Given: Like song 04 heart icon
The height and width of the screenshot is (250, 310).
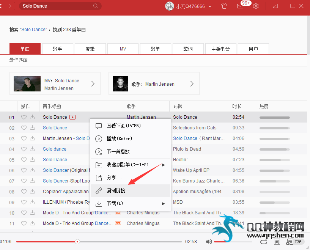Looking at the screenshot, I should (x=24, y=149).
